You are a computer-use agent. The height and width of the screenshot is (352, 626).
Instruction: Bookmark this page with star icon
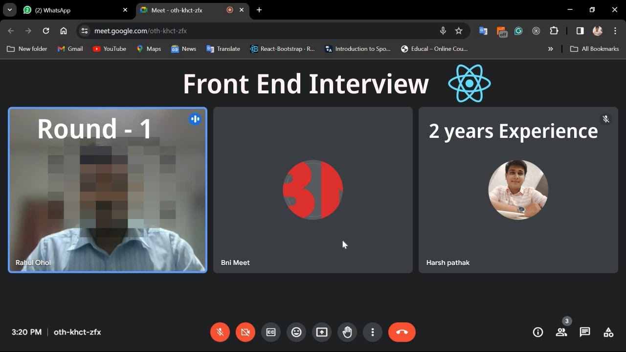click(459, 31)
